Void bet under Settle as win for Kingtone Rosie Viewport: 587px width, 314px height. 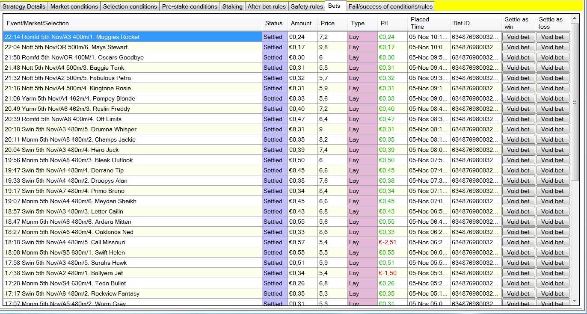[518, 88]
